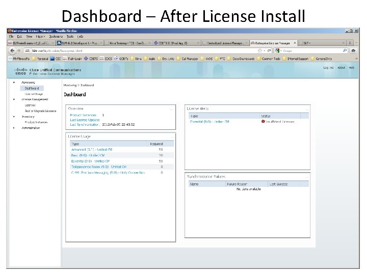
Task: Click the Last License Update link
Action: click(x=85, y=120)
